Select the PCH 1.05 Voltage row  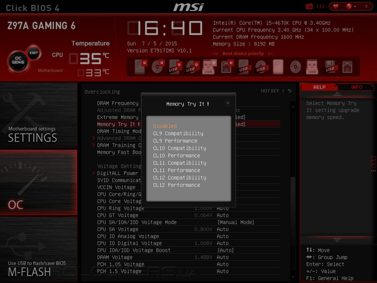[x=188, y=264]
